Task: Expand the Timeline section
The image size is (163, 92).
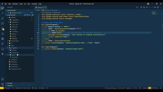Action: pos(20,86)
